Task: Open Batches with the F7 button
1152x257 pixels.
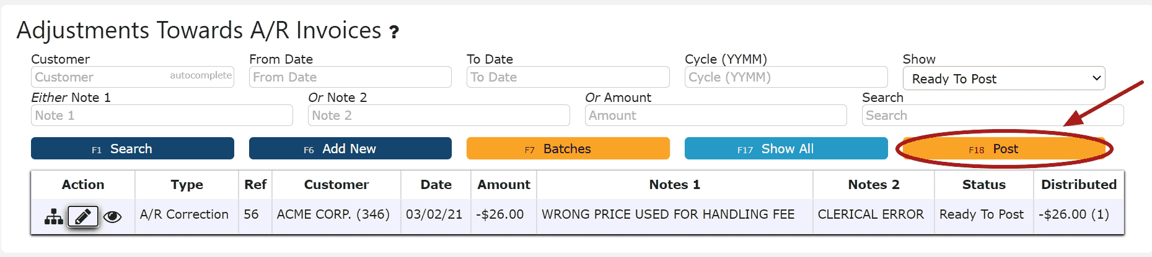Action: (568, 149)
